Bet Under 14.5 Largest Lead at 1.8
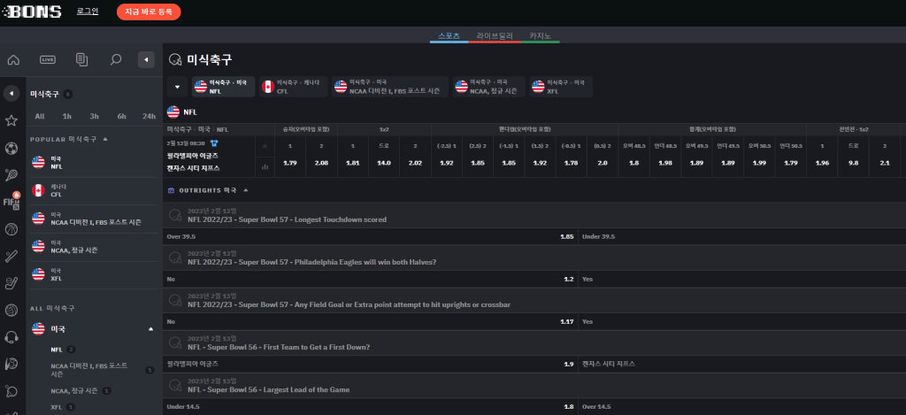The image size is (906, 415). [370, 407]
